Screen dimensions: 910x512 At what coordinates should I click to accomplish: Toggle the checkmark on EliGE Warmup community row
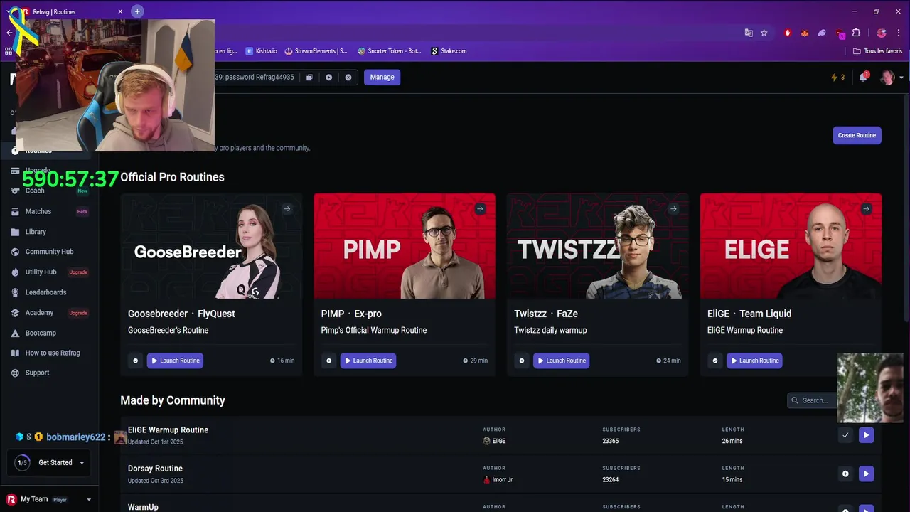click(x=845, y=435)
